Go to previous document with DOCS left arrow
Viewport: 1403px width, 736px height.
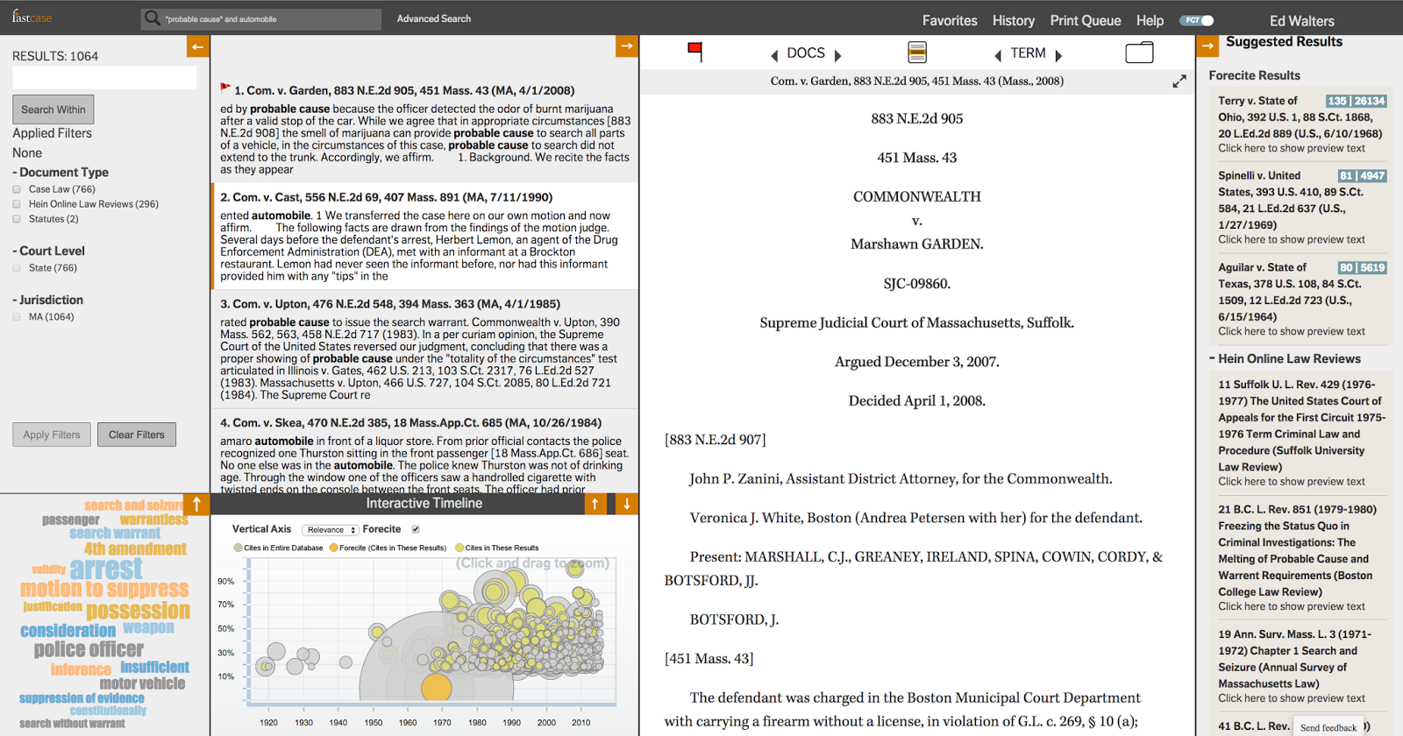[774, 55]
